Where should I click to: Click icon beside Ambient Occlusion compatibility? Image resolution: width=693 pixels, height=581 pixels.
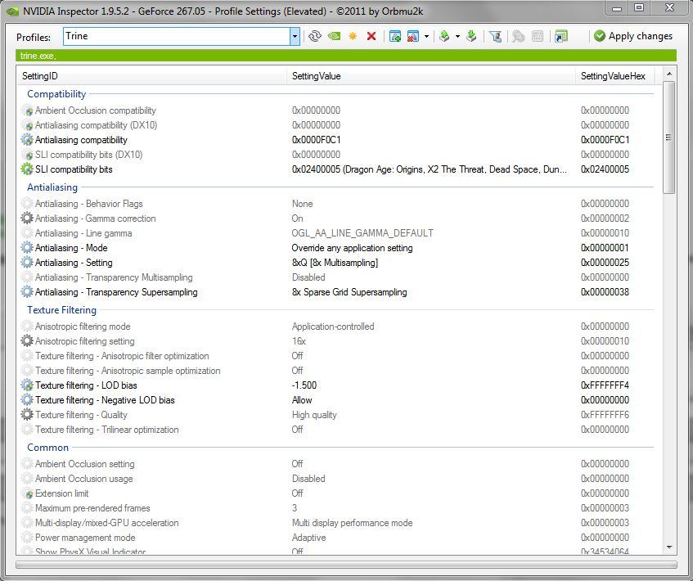[27, 110]
